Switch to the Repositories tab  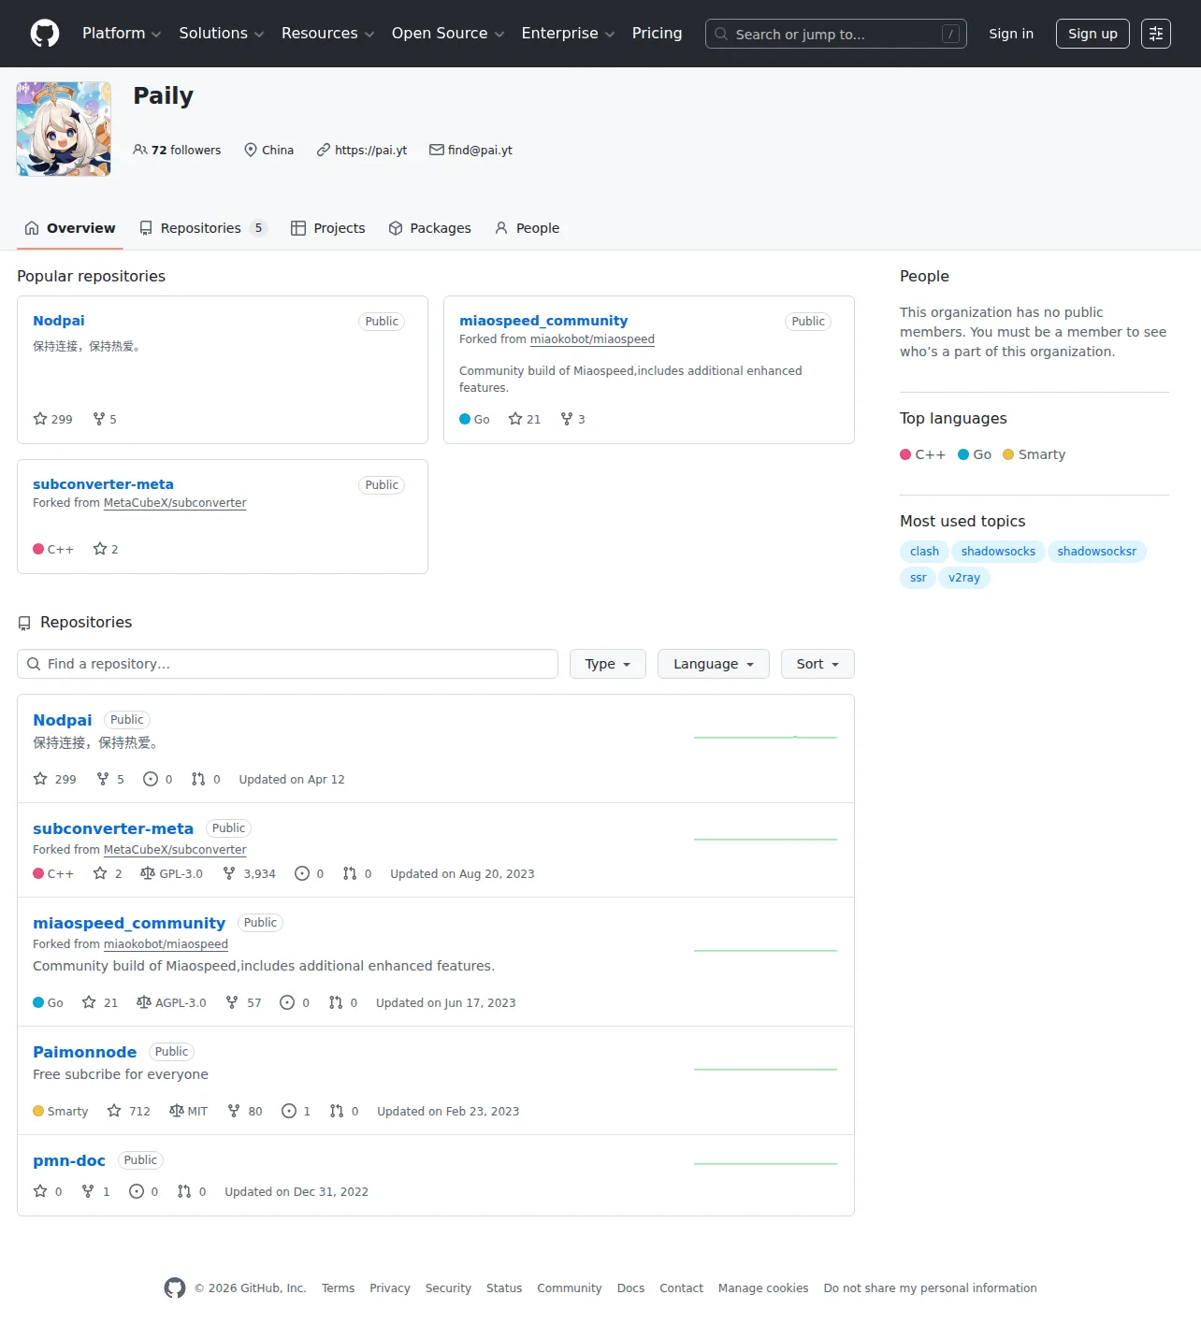[x=203, y=228]
